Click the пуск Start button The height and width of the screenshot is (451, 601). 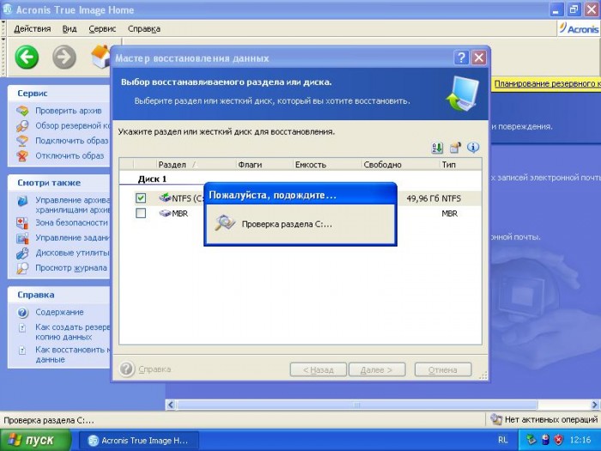pyautogui.click(x=35, y=440)
